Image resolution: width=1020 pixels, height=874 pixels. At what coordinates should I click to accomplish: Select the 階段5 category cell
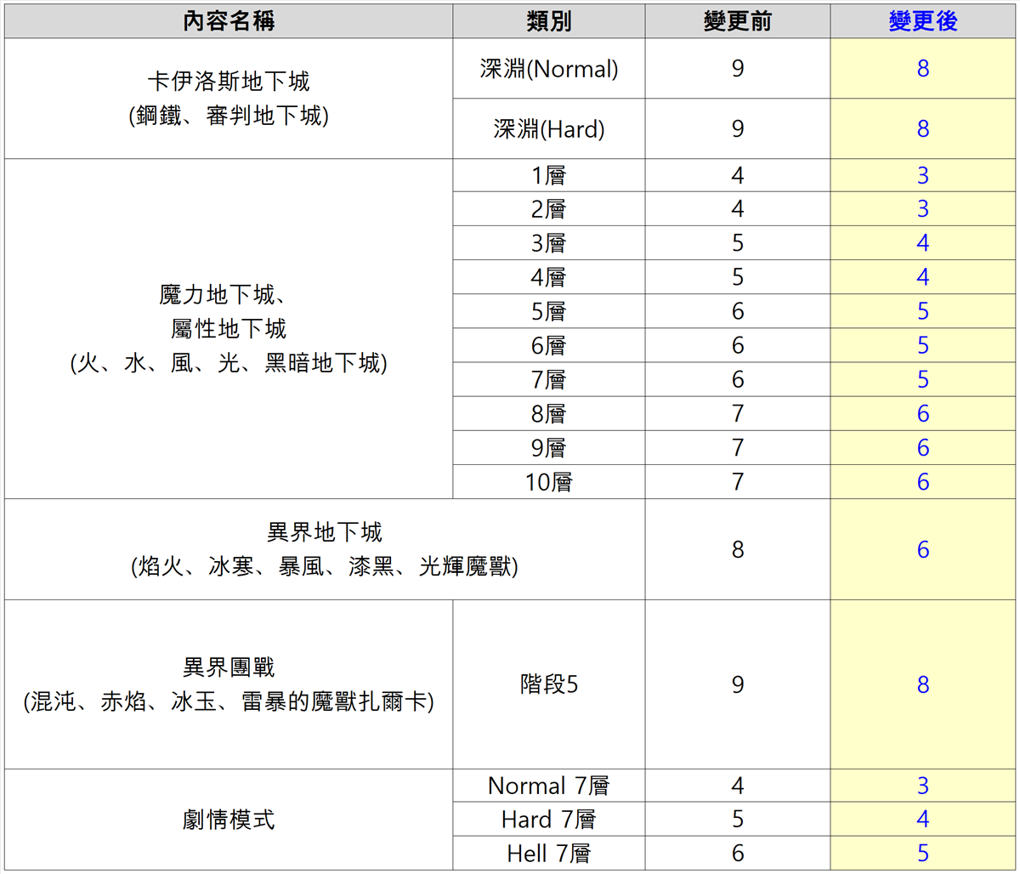[x=548, y=684]
